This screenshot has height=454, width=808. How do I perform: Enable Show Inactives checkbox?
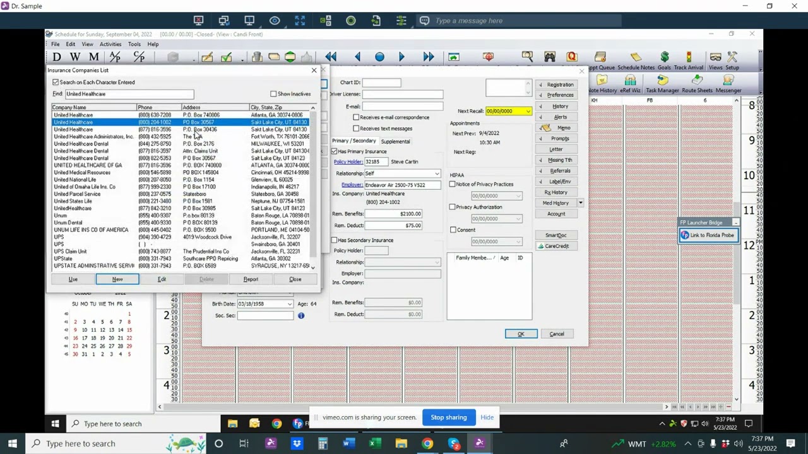[x=273, y=94]
